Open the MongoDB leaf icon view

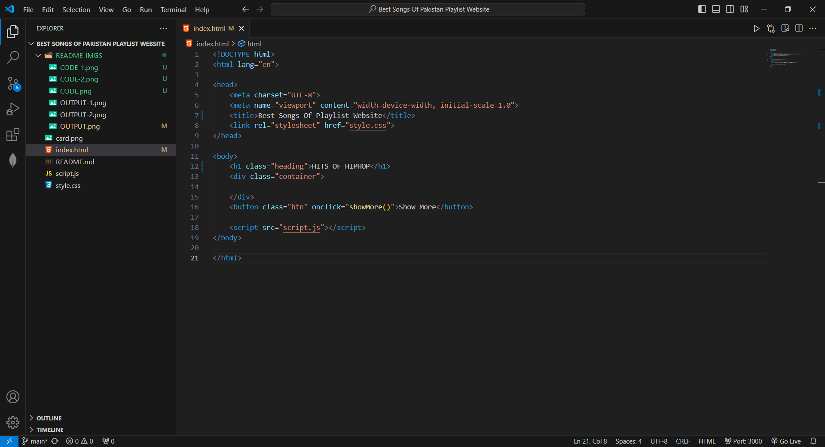point(13,160)
